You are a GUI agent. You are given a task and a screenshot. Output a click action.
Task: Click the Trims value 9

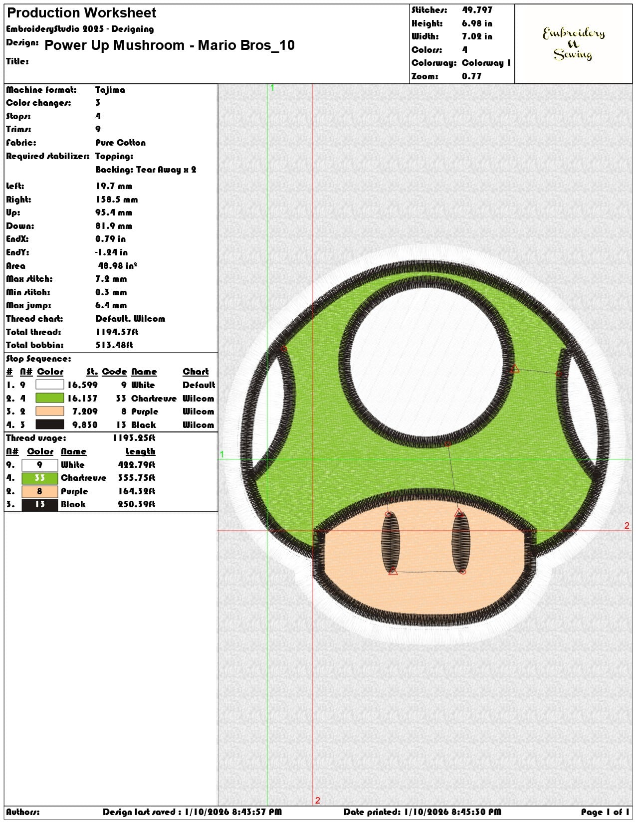click(x=98, y=129)
